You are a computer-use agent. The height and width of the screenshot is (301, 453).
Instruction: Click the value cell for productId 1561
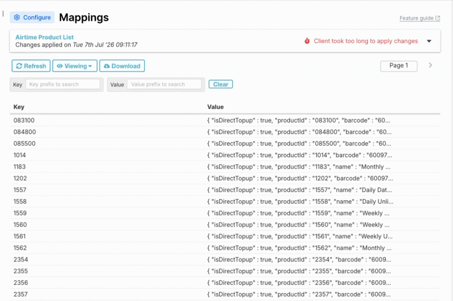[x=300, y=236]
